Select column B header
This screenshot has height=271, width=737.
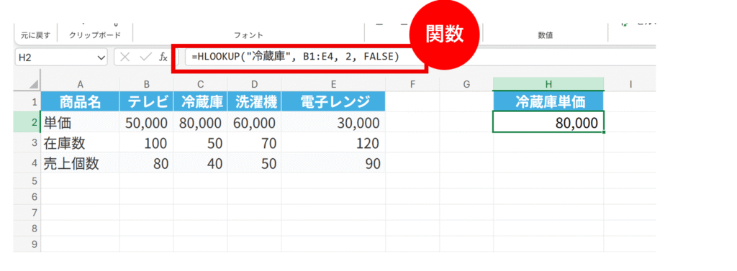(147, 84)
